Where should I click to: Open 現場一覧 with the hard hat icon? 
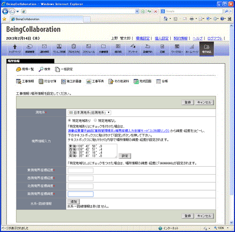[25, 69]
